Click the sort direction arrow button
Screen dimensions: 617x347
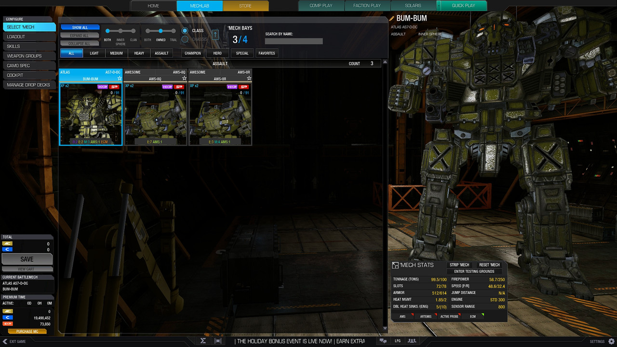click(215, 35)
